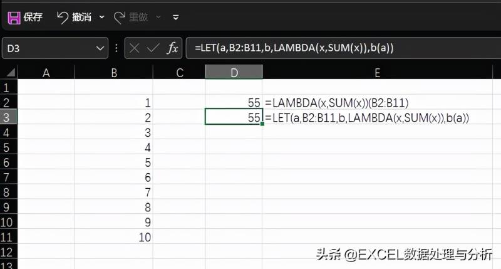Open Insert Function fx icon
Viewport: 501px width, 269px height.
[173, 48]
